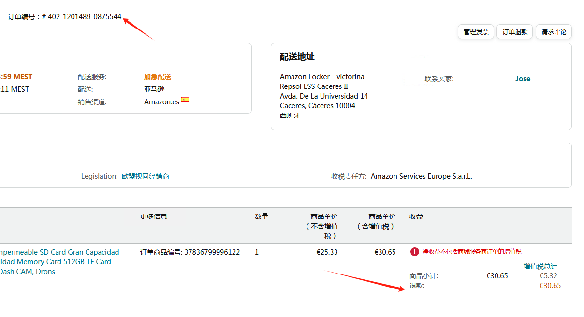Click the 加急配送 shipping service text
This screenshot has height=317, width=584.
coord(158,77)
